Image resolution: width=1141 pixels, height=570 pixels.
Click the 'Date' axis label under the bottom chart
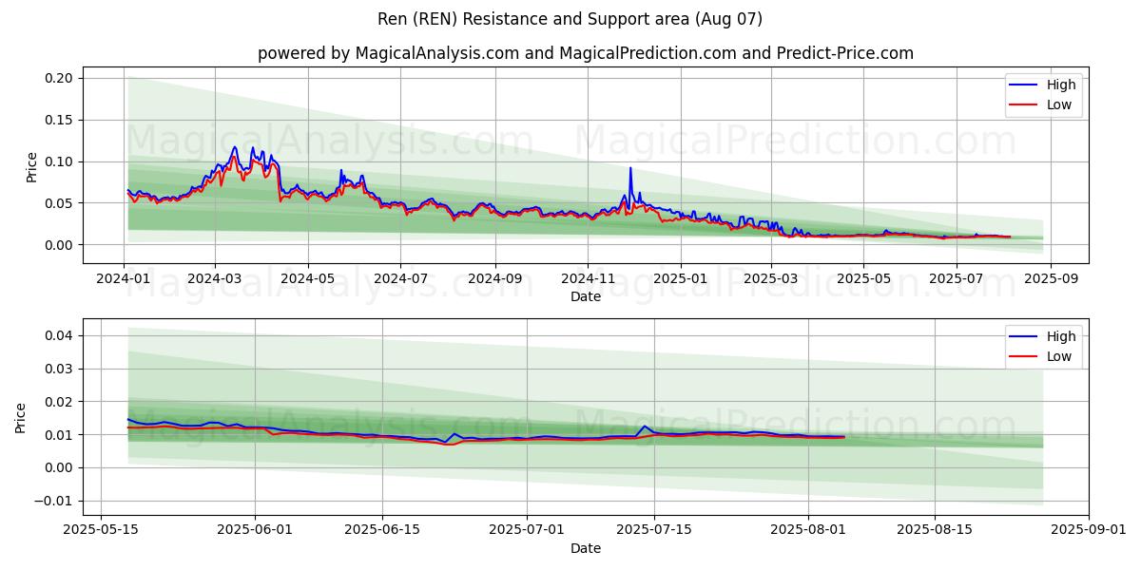(x=586, y=548)
